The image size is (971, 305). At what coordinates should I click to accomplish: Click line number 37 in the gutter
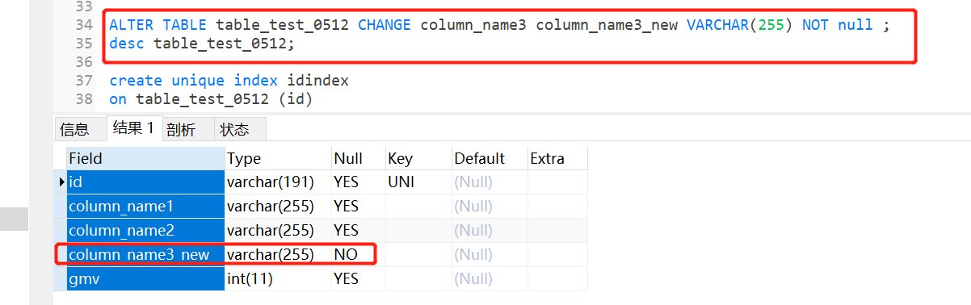pyautogui.click(x=82, y=81)
